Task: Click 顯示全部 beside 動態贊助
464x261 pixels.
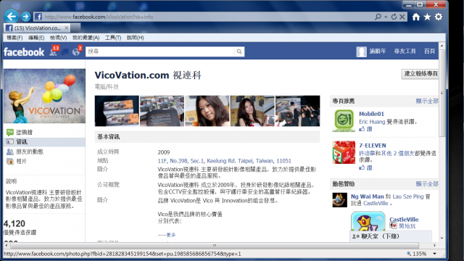Action: tap(427, 183)
